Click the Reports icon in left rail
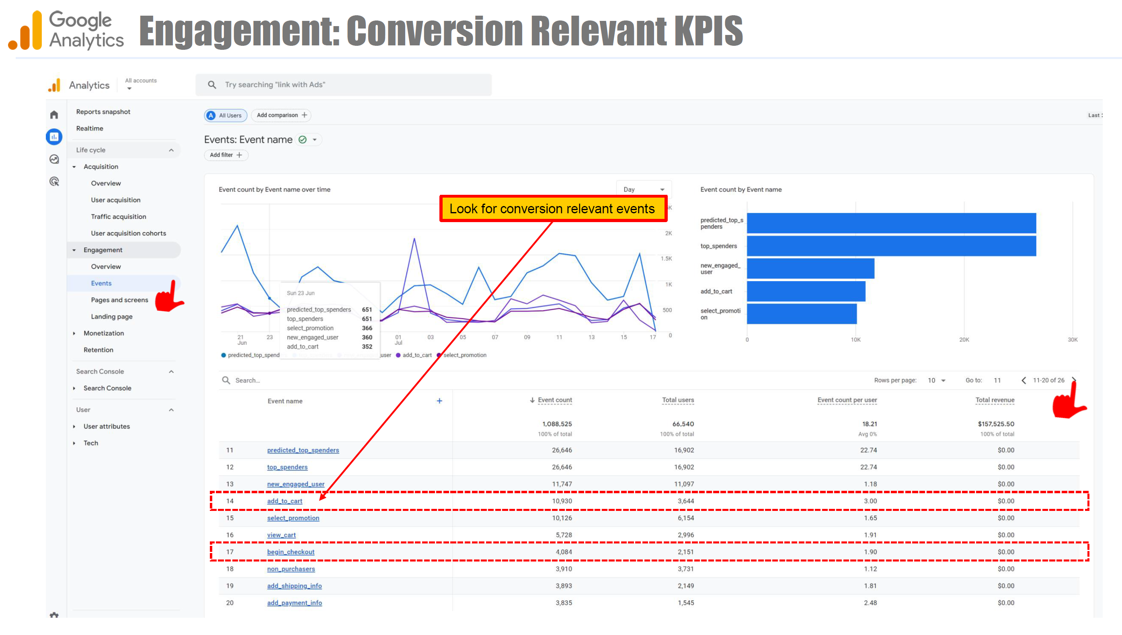Image resolution: width=1122 pixels, height=635 pixels. click(x=54, y=137)
